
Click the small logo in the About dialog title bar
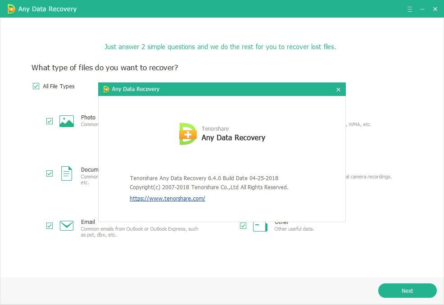coord(106,90)
